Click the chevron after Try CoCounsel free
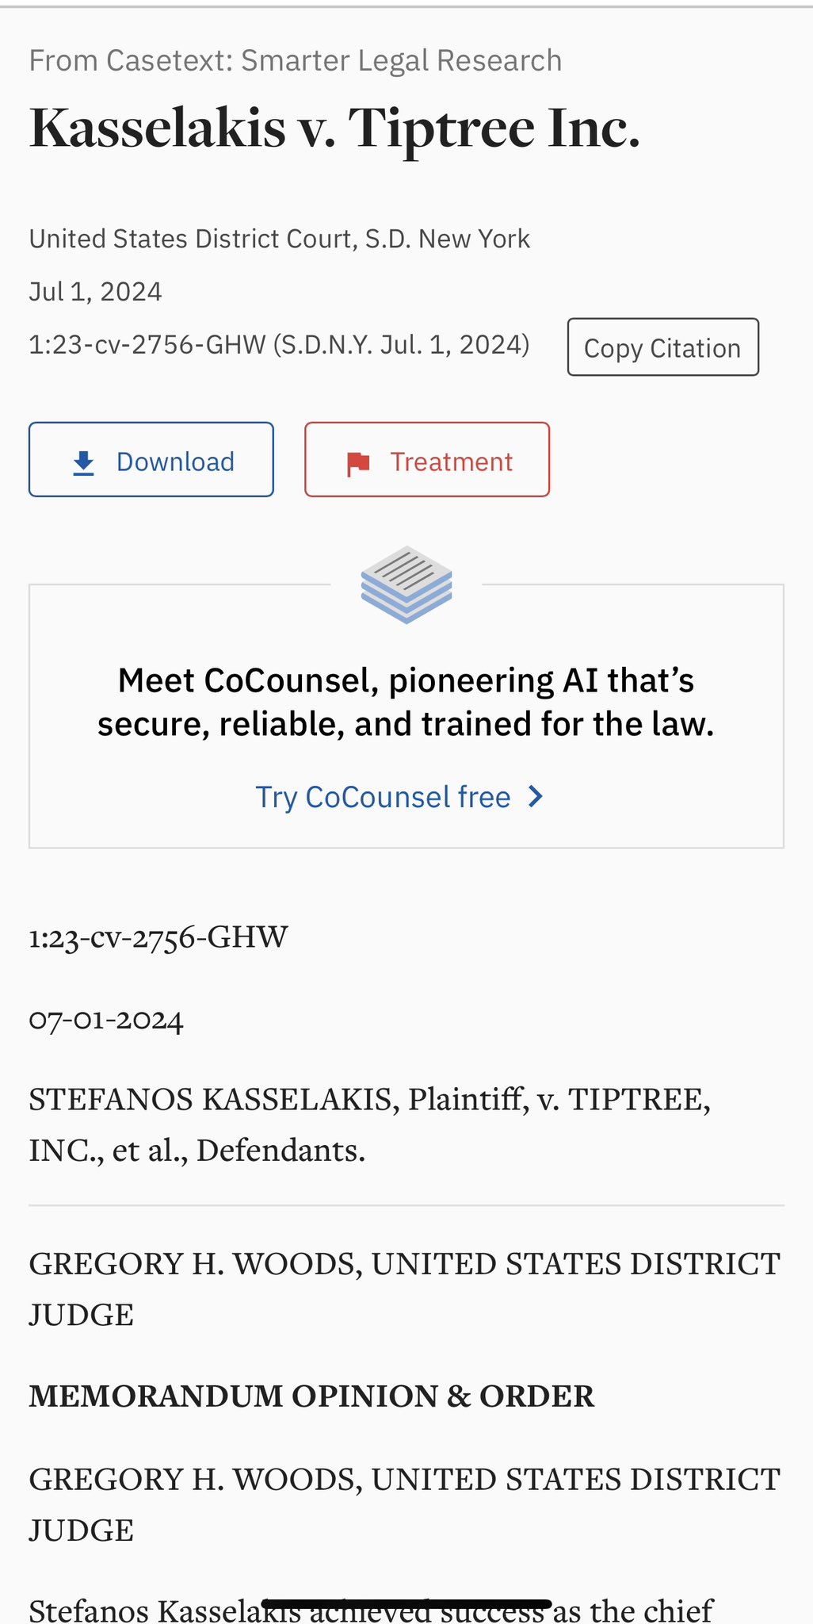The width and height of the screenshot is (813, 1624). (x=536, y=796)
